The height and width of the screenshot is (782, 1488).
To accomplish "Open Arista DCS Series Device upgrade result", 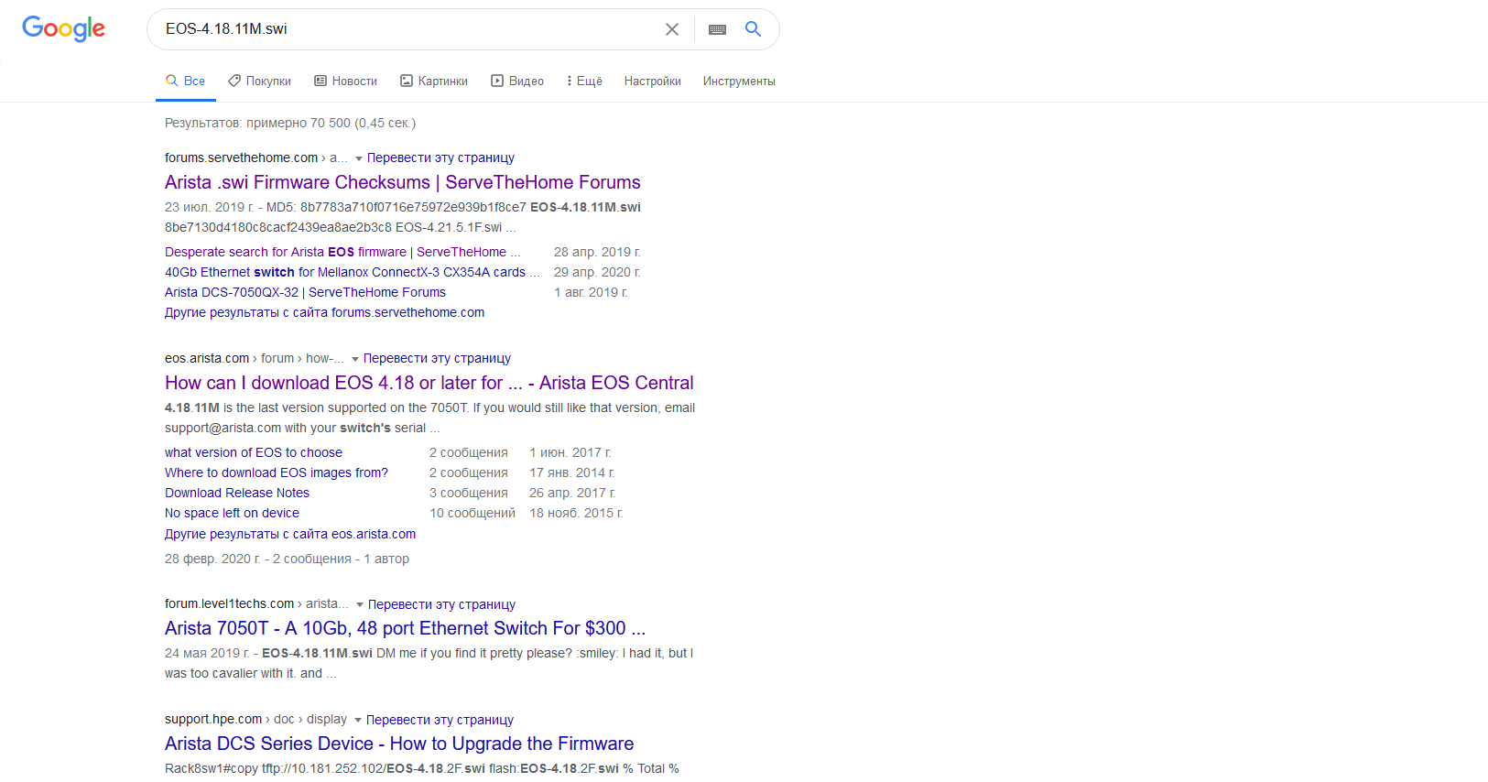I will (x=399, y=744).
